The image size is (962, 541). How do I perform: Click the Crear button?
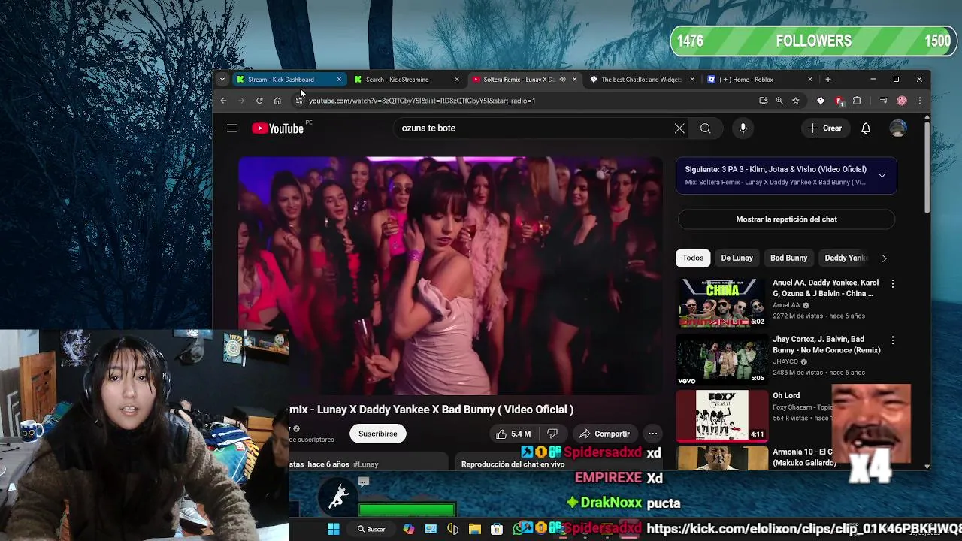tap(824, 128)
